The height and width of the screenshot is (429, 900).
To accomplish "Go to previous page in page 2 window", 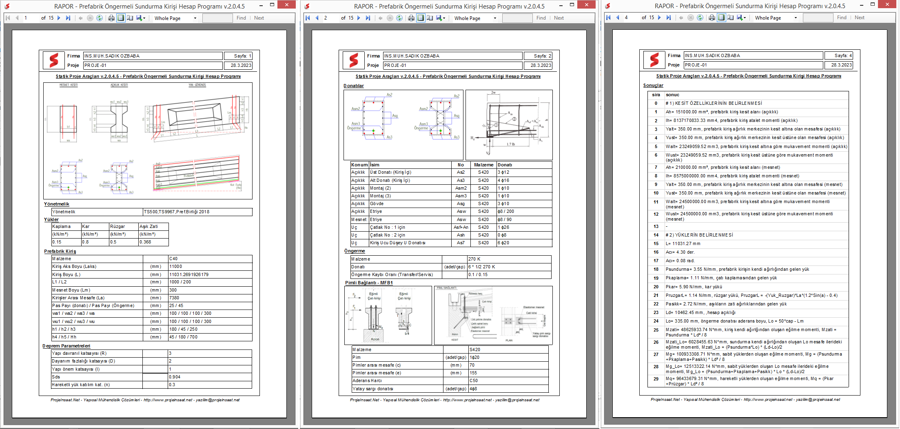I will pyautogui.click(x=317, y=18).
